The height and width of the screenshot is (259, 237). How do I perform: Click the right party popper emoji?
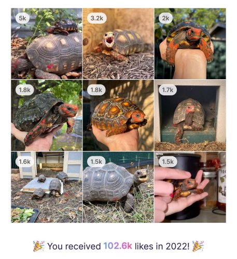click(x=198, y=246)
